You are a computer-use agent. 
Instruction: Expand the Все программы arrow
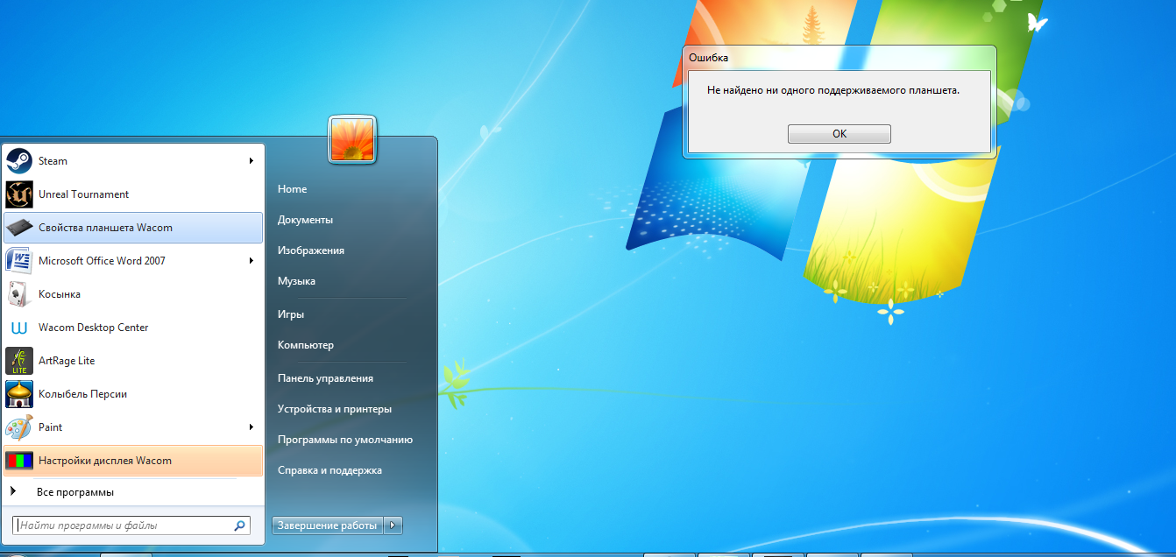13,492
